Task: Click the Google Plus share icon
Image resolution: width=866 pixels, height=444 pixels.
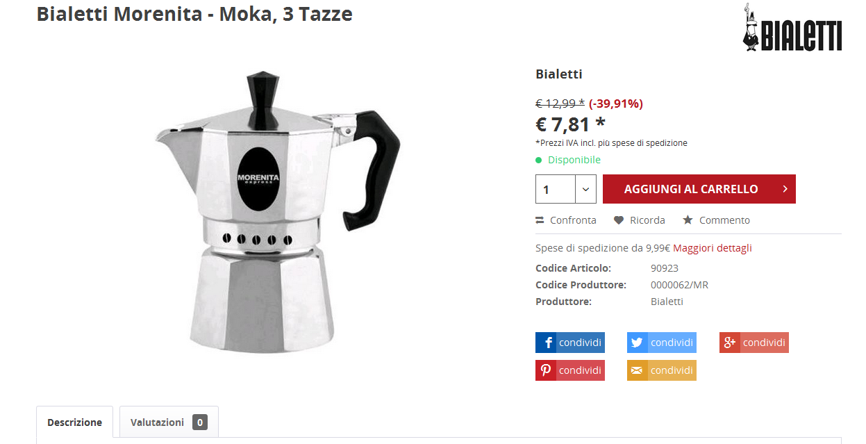Action: coord(731,343)
